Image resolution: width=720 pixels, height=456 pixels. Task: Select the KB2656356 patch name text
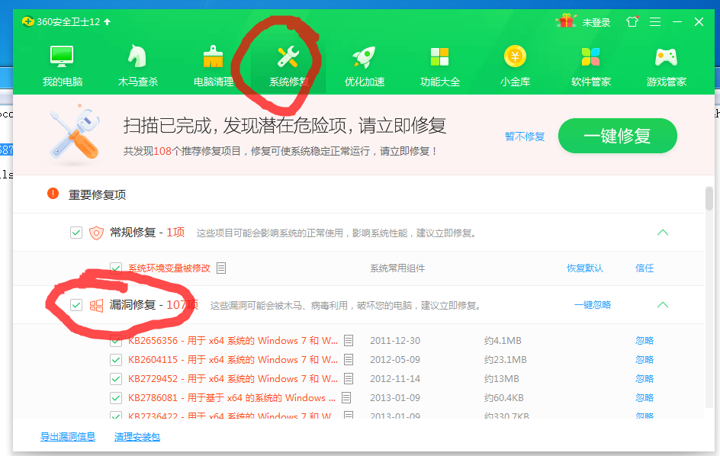click(x=233, y=340)
